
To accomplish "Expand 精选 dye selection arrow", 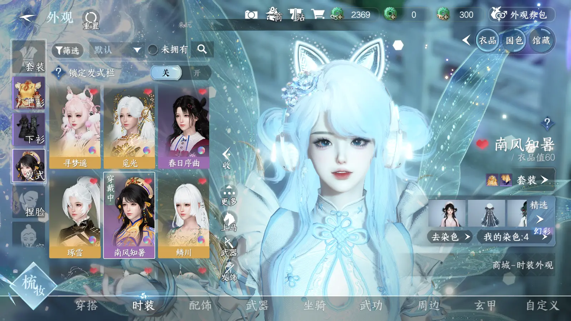I will 540,219.
